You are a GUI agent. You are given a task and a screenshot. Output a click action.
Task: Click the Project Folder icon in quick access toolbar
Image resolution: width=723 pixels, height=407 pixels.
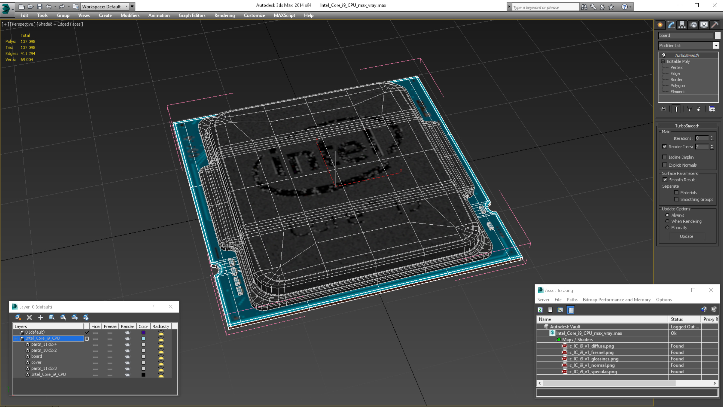click(76, 7)
